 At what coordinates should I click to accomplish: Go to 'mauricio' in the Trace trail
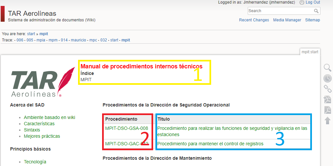pos(78,40)
